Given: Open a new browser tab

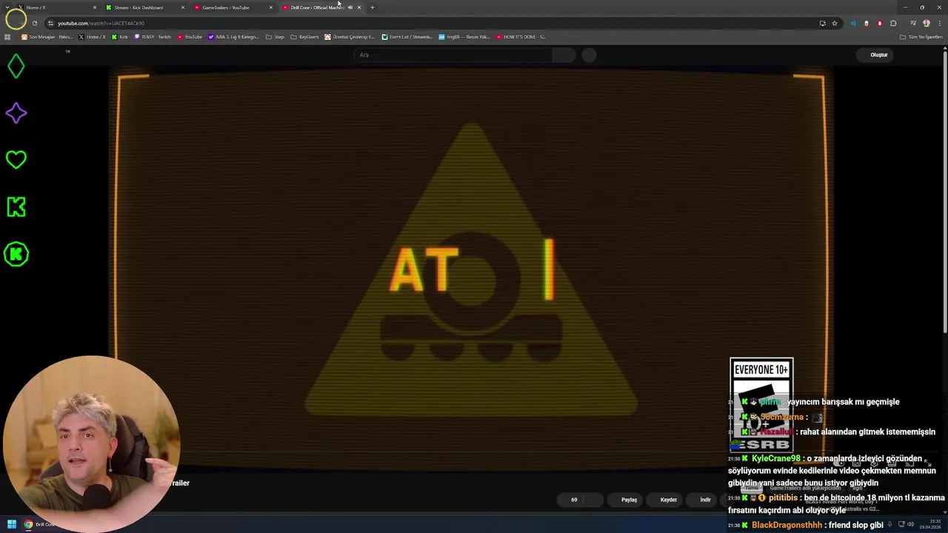Looking at the screenshot, I should click(373, 7).
